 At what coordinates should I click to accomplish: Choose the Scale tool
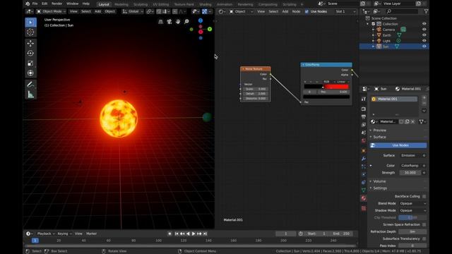30,64
